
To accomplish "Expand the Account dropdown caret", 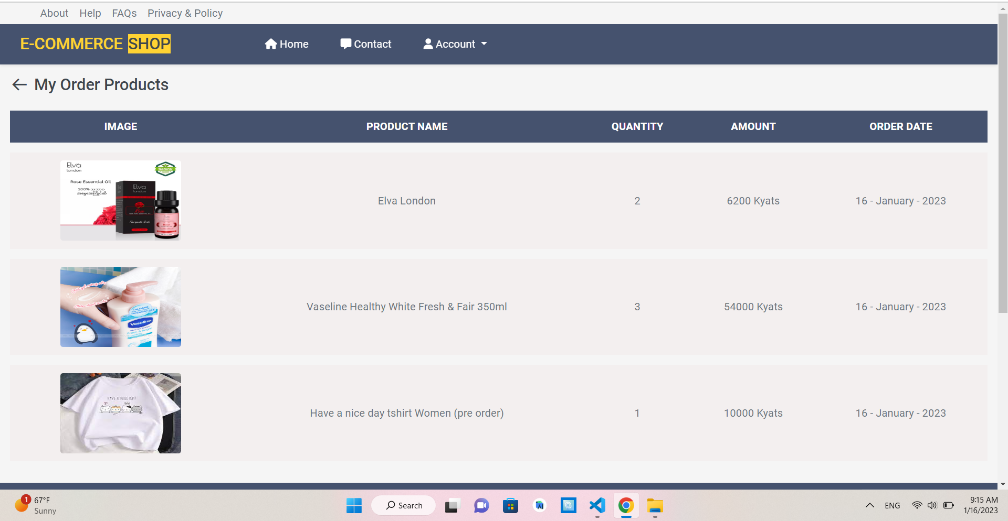I will [x=484, y=44].
